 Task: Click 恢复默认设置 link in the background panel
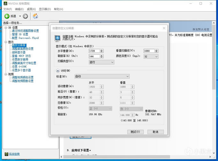point(201,29)
